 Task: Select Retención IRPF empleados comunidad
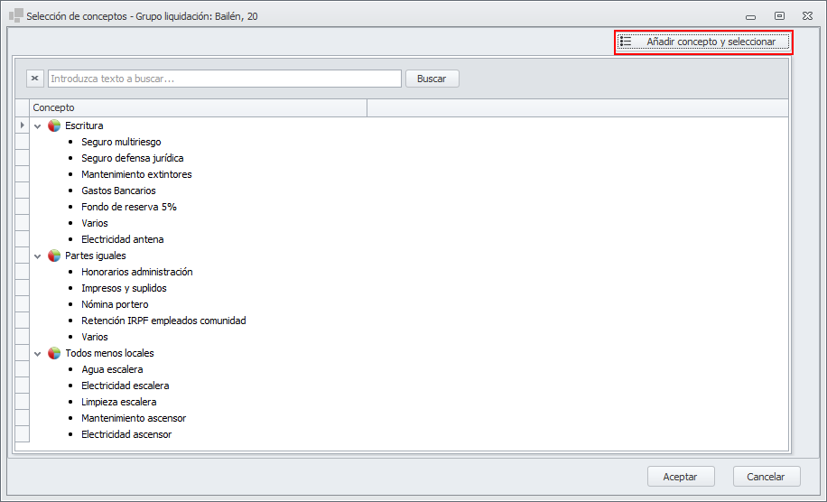click(163, 321)
